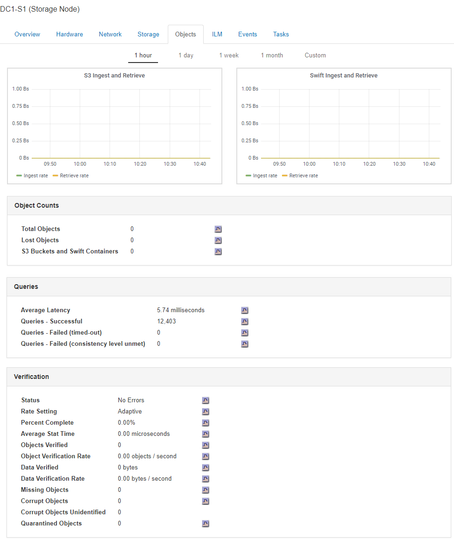Select the 1 day time range

(186, 55)
